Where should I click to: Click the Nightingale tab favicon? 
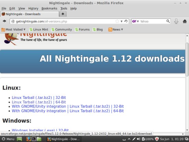pos(3,14)
